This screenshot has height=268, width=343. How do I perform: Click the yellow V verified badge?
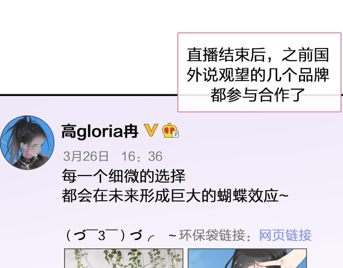click(x=151, y=130)
